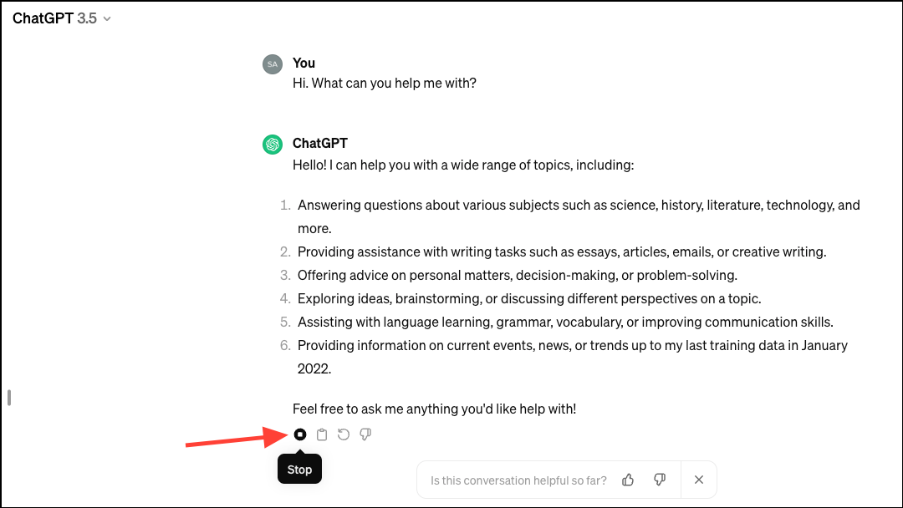
Task: Click the "Hi. What can you help me with?" message
Action: 384,83
